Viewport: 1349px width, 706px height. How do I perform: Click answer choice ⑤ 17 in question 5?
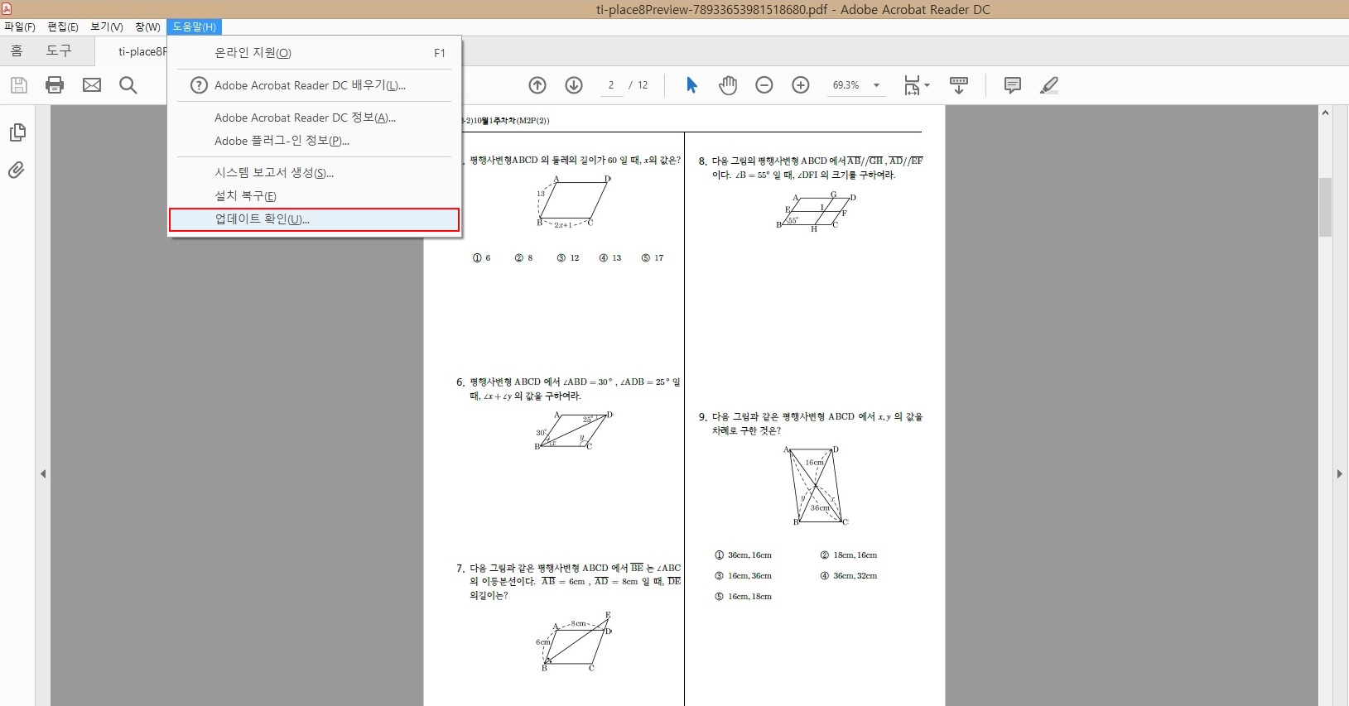tap(653, 258)
